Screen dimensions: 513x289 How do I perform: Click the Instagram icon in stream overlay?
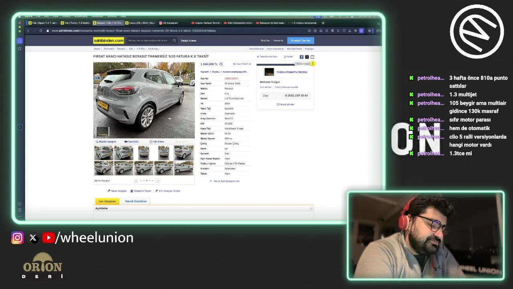pos(17,238)
